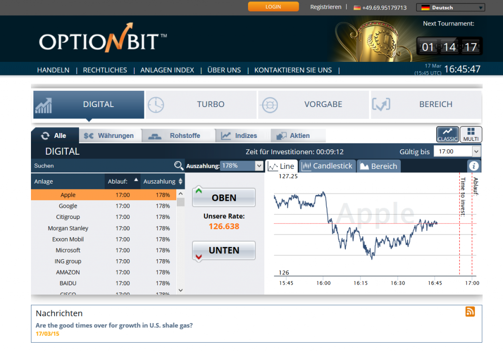
Task: Click the asset list scrollbar thumb
Action: 181,202
